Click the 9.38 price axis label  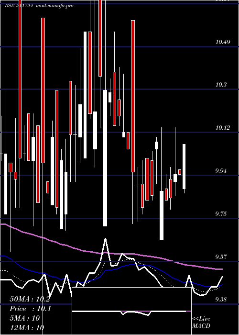point(222,300)
